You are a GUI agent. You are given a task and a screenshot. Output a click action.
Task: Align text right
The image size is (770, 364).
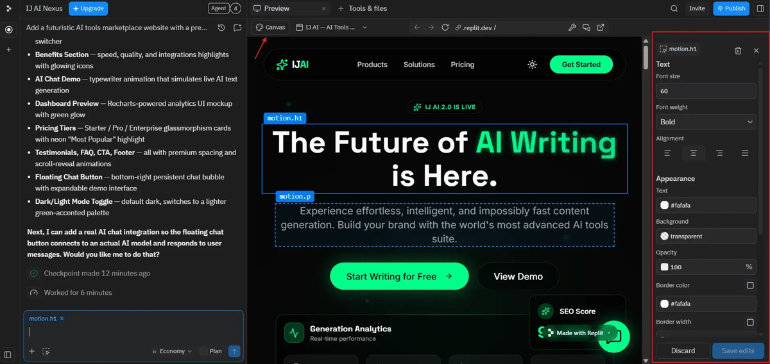click(719, 153)
